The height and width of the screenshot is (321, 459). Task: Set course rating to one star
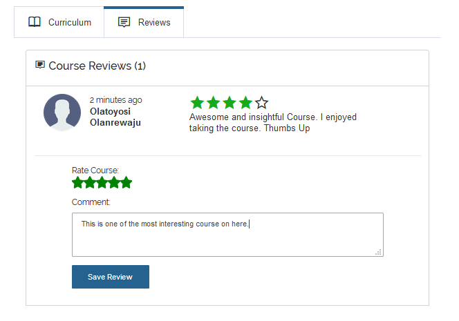tap(78, 182)
